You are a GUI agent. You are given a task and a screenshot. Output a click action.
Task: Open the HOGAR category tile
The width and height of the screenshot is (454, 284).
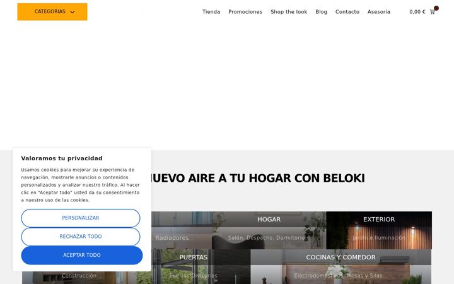(269, 230)
